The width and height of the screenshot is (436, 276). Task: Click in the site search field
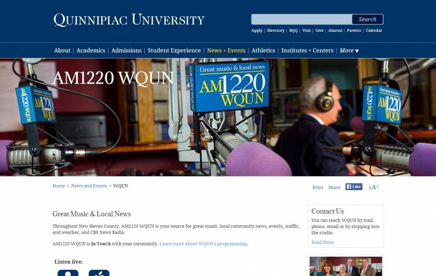tap(301, 19)
